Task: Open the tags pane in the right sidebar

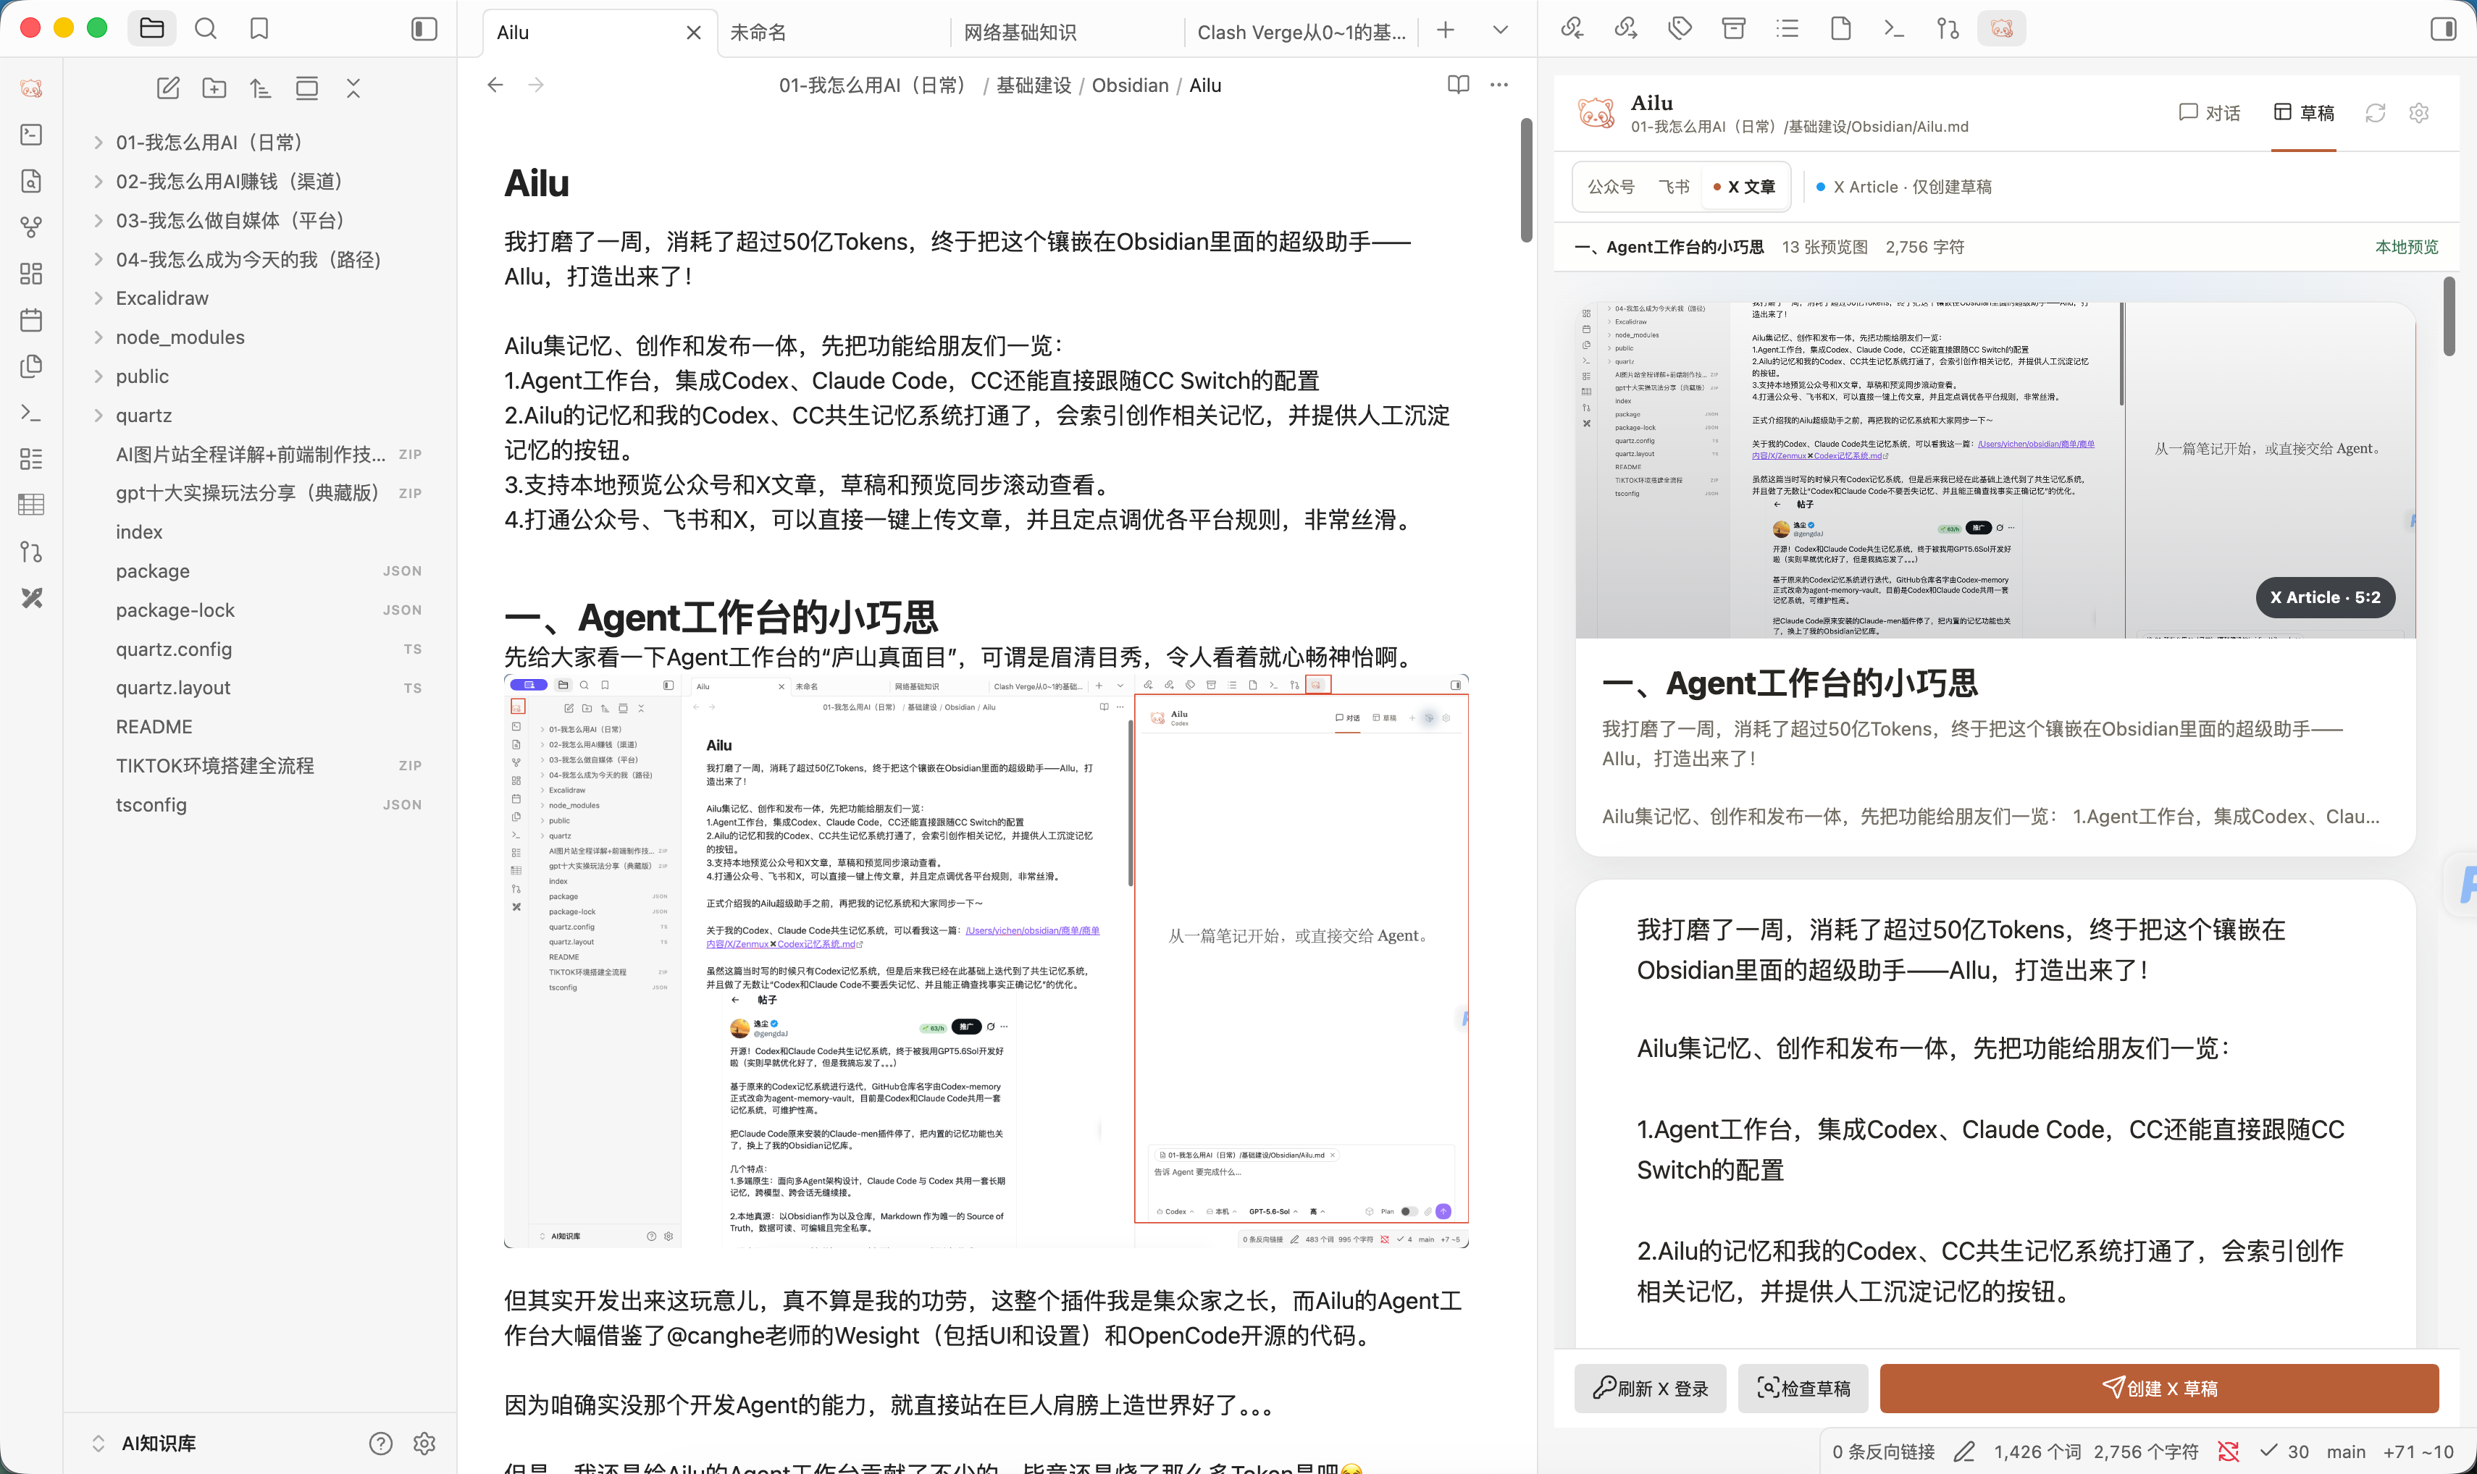Action: pos(1680,29)
